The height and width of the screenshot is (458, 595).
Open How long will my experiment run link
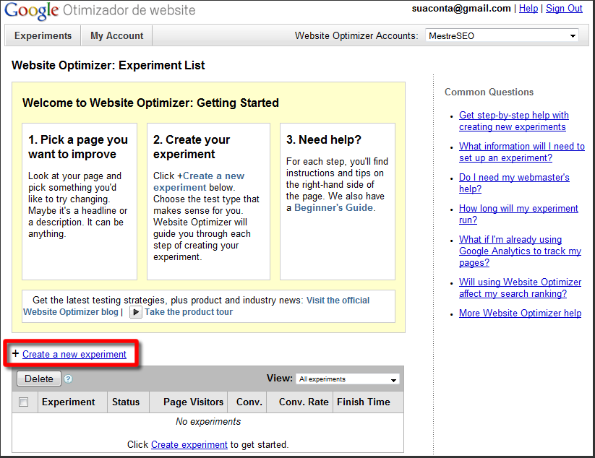[x=518, y=214]
